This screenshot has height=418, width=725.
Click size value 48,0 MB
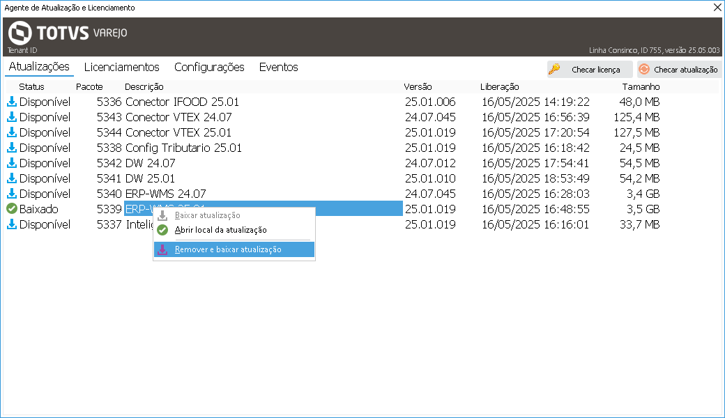[639, 102]
